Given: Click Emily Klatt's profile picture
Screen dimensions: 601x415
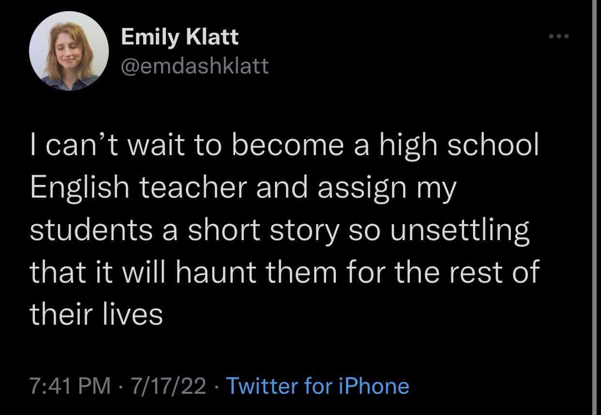Looking at the screenshot, I should pyautogui.click(x=68, y=51).
